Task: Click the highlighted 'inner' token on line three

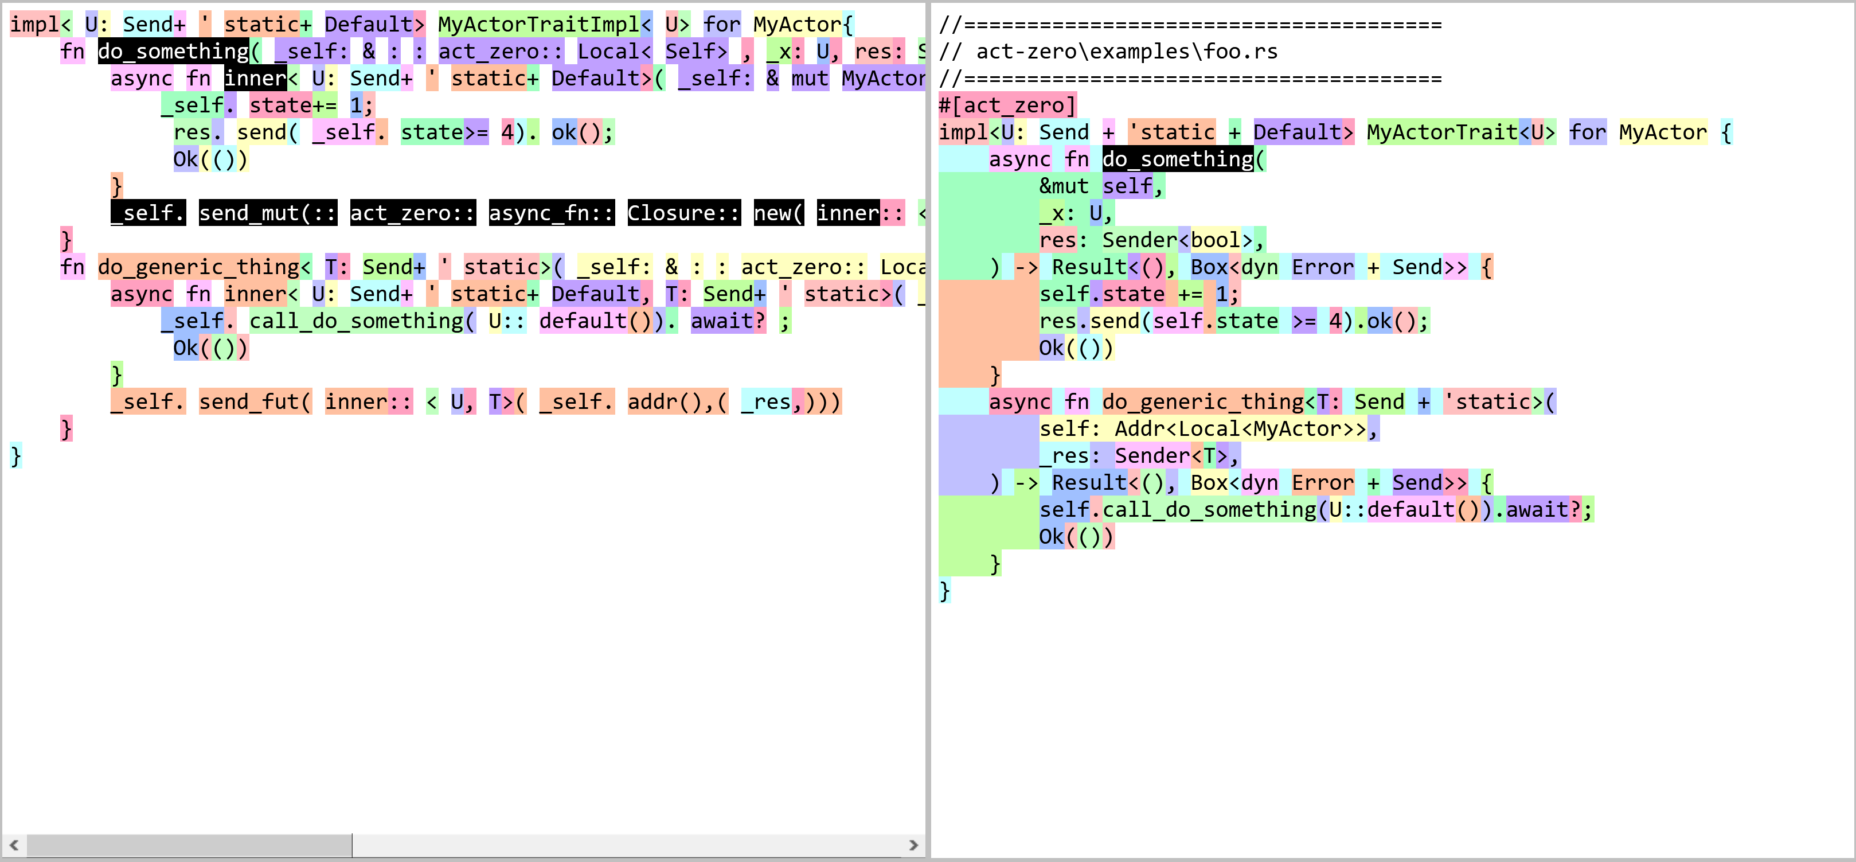Action: tap(255, 78)
